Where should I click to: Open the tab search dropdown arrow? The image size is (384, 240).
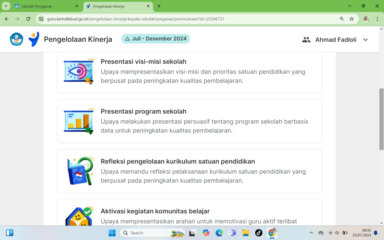point(6,6)
